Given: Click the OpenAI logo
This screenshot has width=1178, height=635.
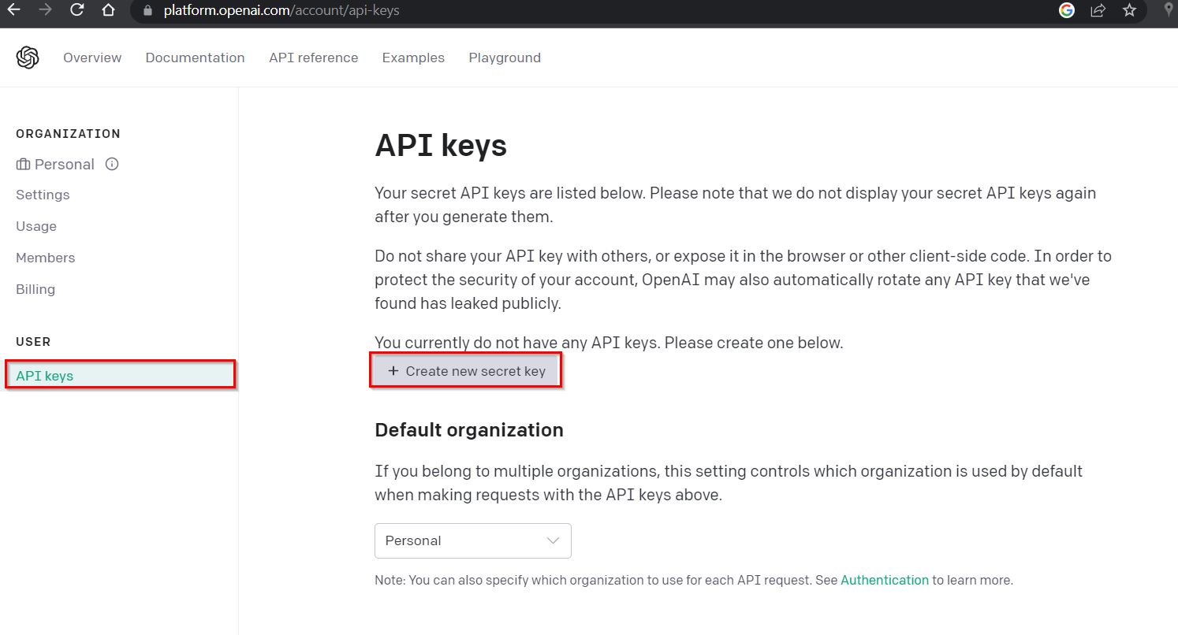Looking at the screenshot, I should 28,58.
